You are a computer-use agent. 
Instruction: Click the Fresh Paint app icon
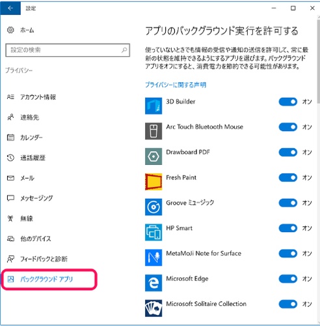pos(153,182)
